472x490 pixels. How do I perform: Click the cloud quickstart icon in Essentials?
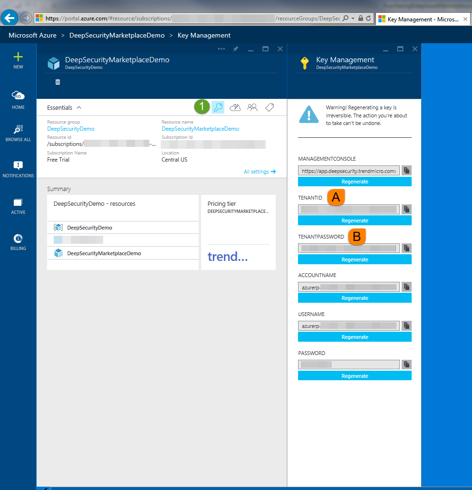tap(235, 107)
